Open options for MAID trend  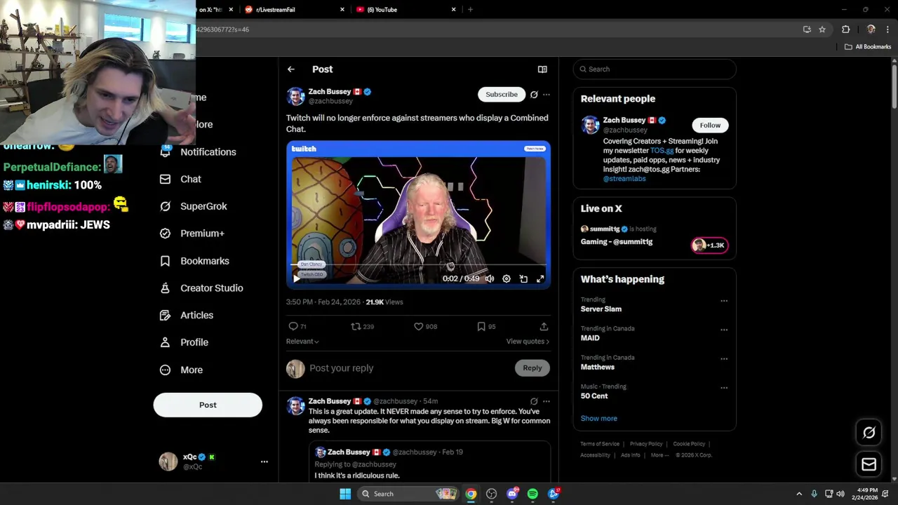tap(724, 330)
